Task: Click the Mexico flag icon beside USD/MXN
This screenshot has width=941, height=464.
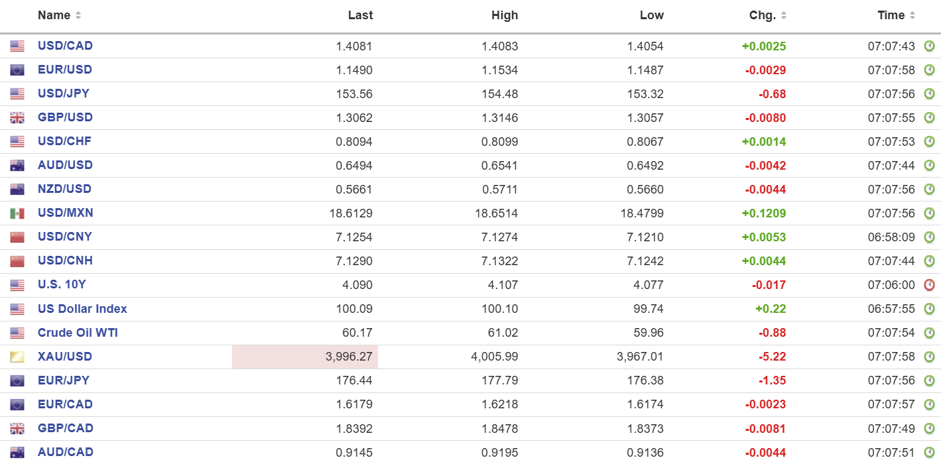Action: (17, 213)
